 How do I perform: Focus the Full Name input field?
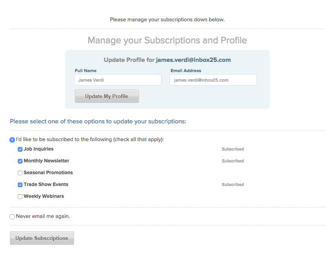118,80
